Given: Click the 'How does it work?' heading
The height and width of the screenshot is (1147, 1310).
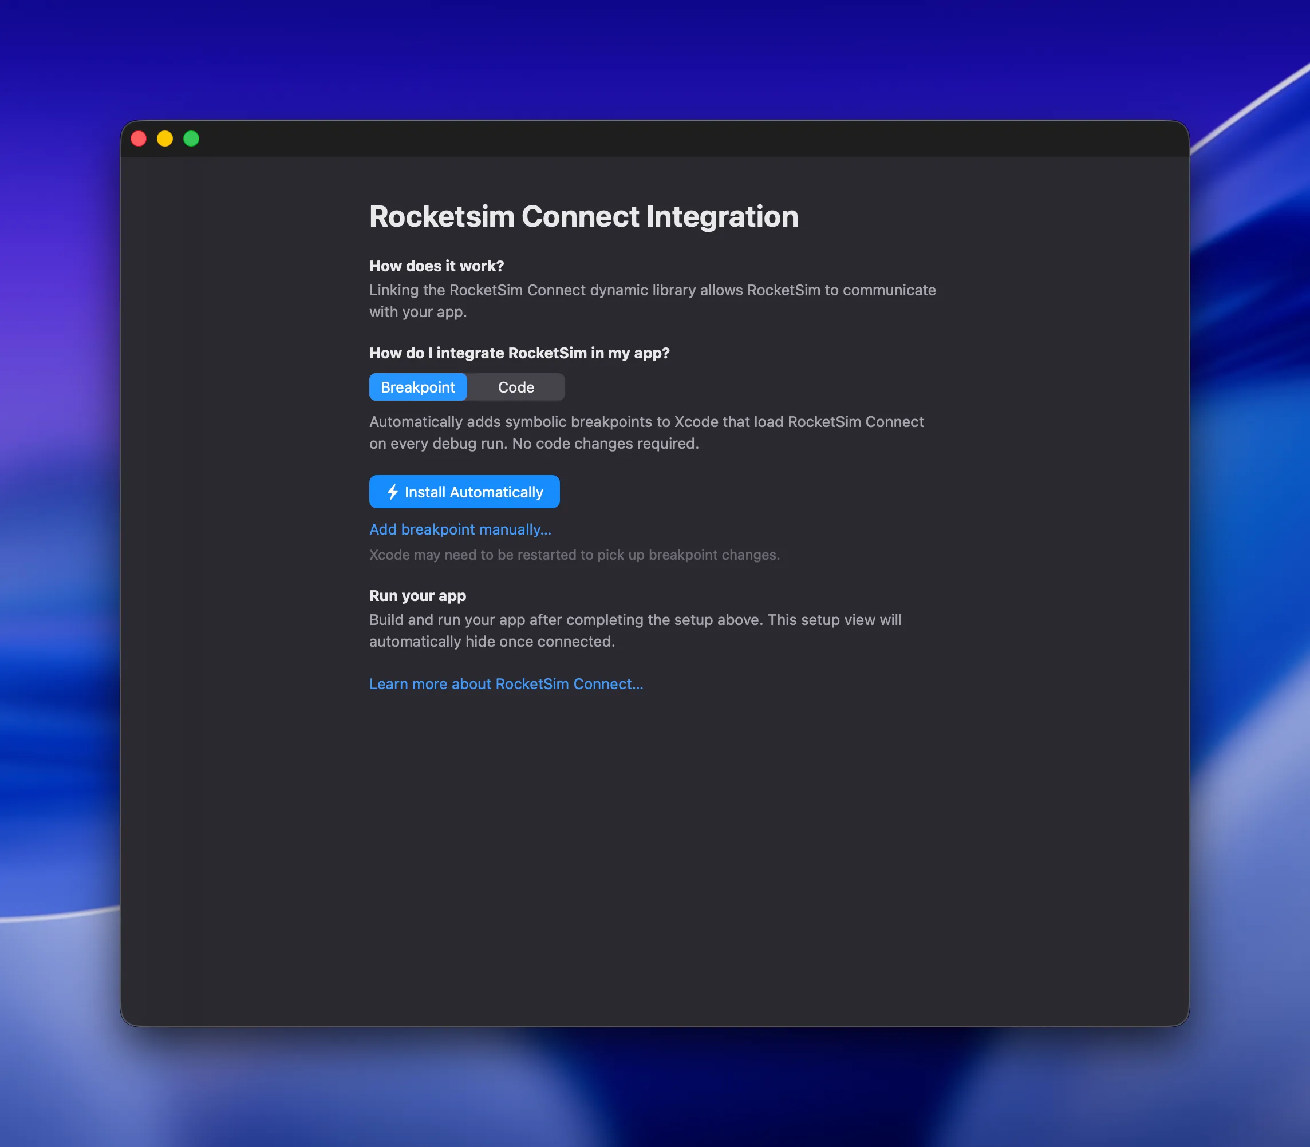Looking at the screenshot, I should [x=437, y=266].
